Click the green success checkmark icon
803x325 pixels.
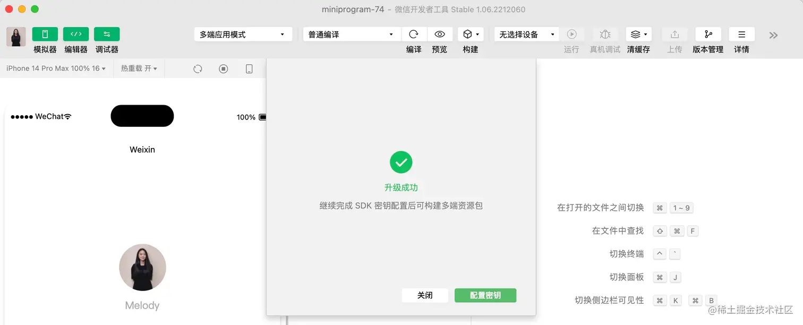pyautogui.click(x=401, y=162)
